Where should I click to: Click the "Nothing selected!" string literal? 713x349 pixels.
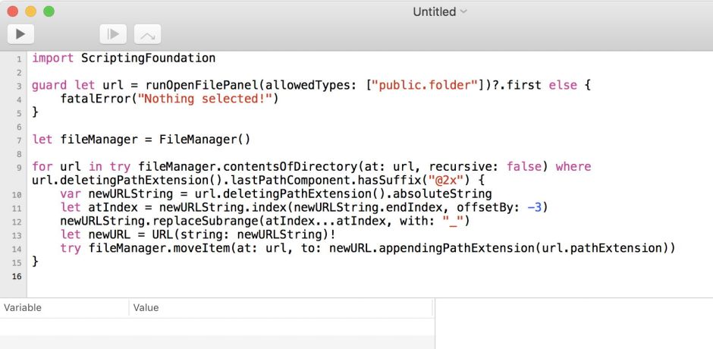pos(205,99)
